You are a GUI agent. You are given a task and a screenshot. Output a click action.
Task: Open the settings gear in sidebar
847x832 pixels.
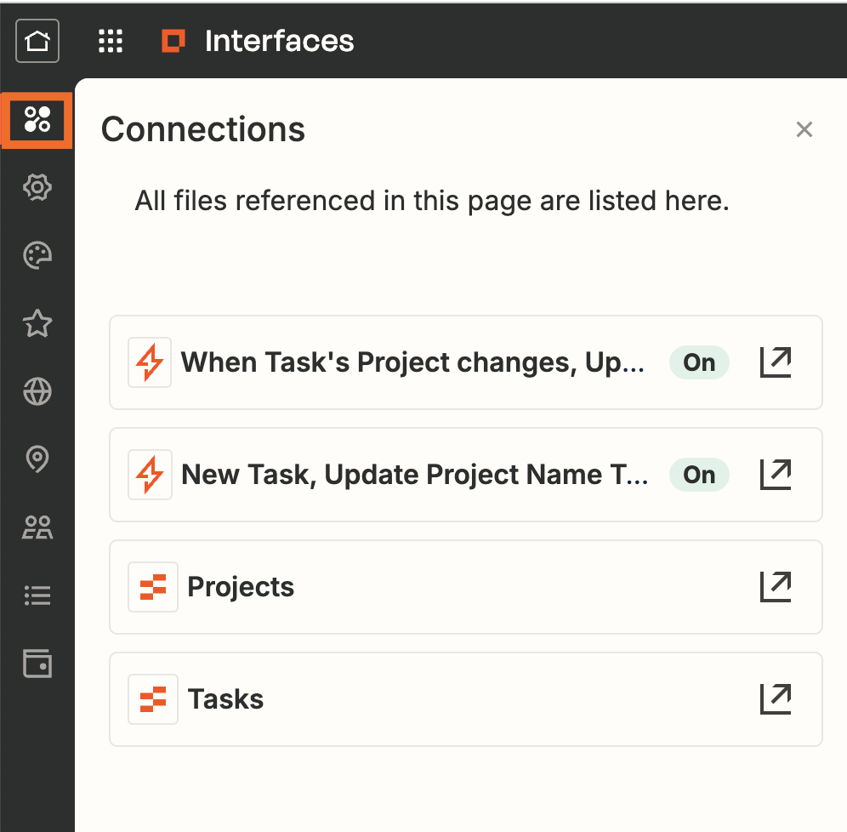37,187
